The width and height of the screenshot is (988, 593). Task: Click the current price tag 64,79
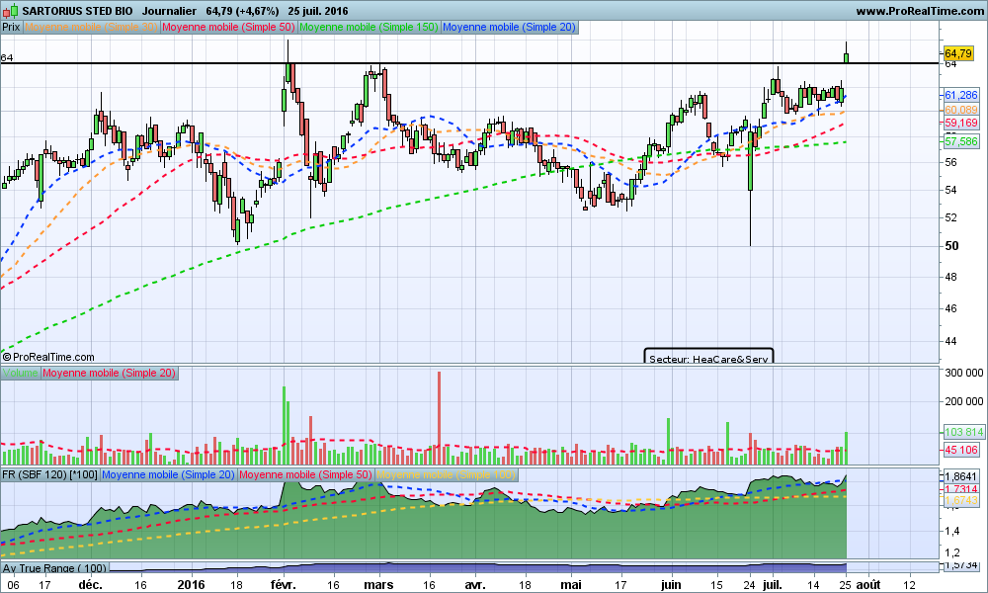coord(958,53)
